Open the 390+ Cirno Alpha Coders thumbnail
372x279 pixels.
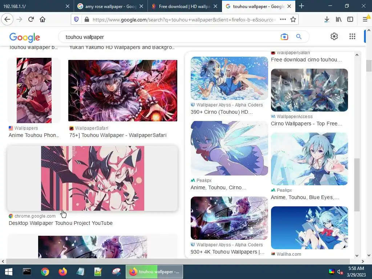tap(229, 78)
